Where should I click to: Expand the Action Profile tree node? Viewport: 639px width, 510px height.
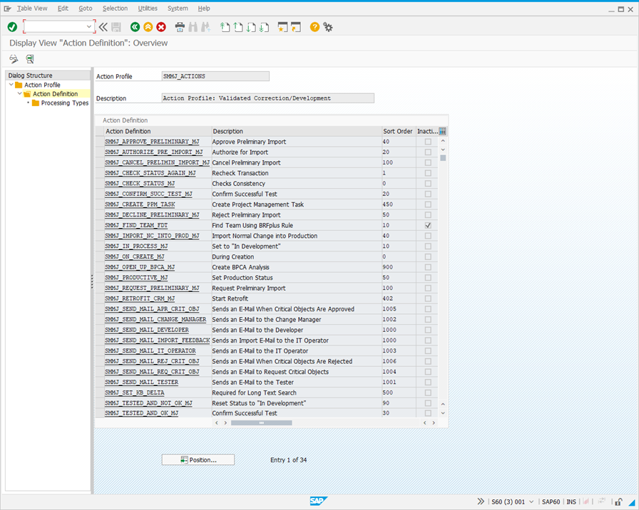(x=13, y=84)
